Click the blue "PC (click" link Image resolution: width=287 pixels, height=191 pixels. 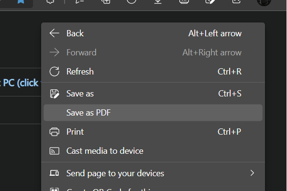[x=20, y=83]
